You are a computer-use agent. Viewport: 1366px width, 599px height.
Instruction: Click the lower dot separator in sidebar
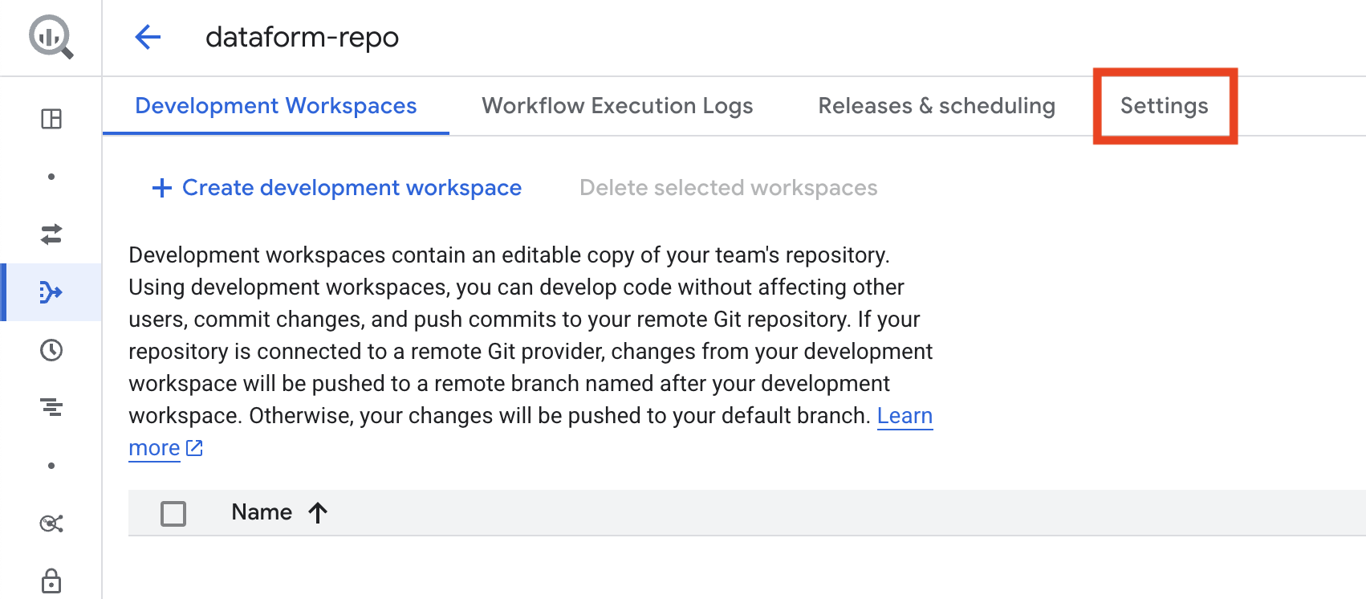[x=51, y=466]
